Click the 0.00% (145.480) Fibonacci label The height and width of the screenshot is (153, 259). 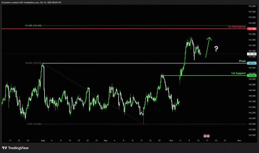click(x=34, y=124)
